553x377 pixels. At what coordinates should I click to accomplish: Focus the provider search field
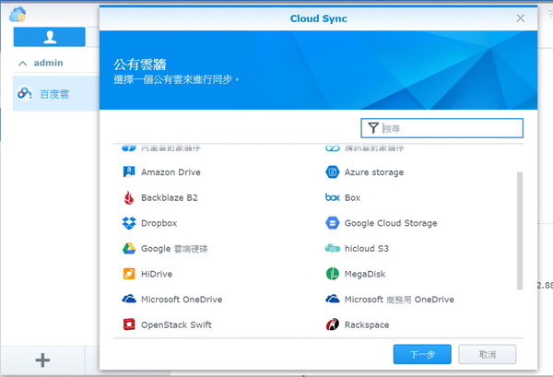click(441, 128)
